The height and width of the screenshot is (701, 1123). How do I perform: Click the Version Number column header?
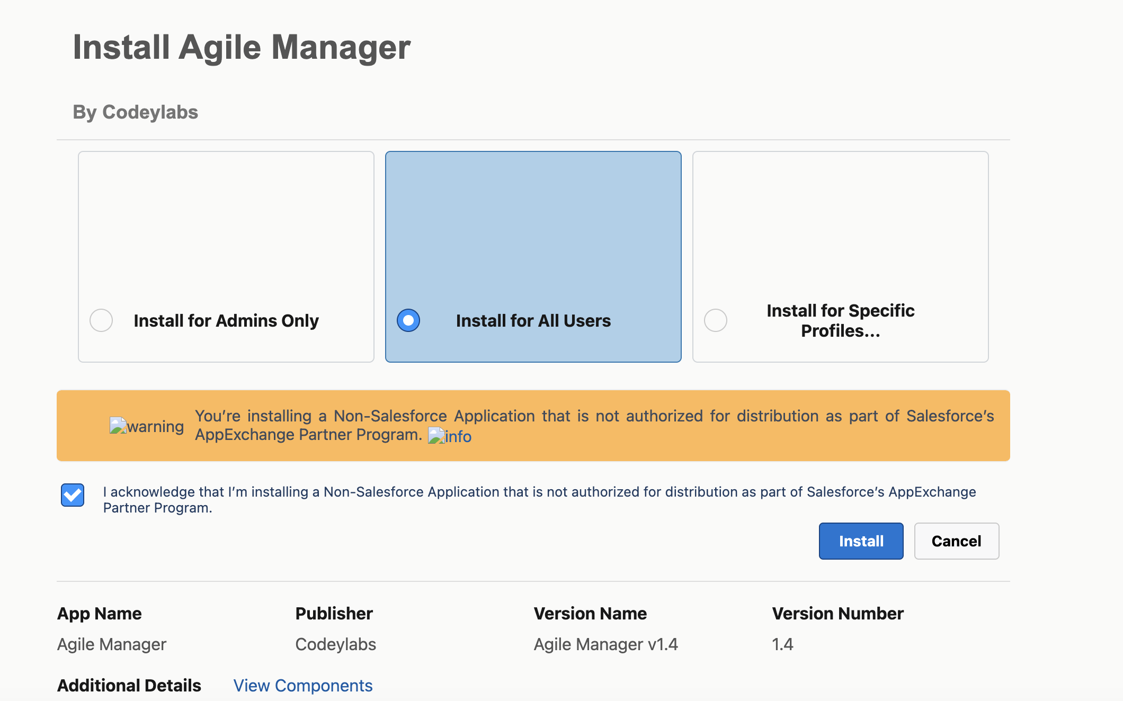point(838,614)
